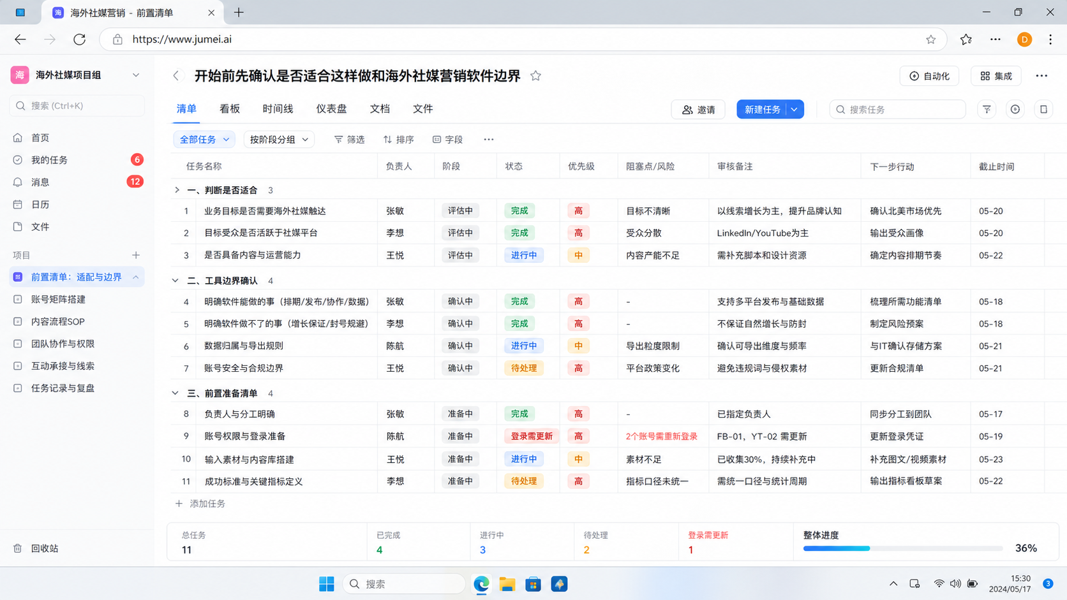
Task: Click the plus icon next to 项目
Action: (136, 255)
